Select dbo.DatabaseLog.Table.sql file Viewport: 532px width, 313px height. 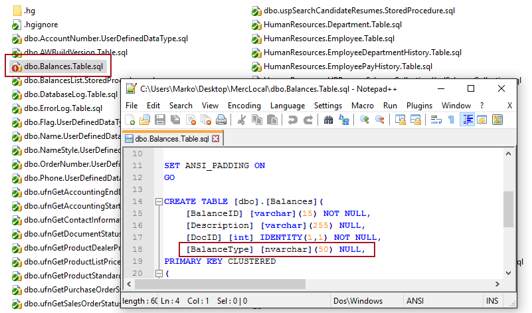click(65, 94)
